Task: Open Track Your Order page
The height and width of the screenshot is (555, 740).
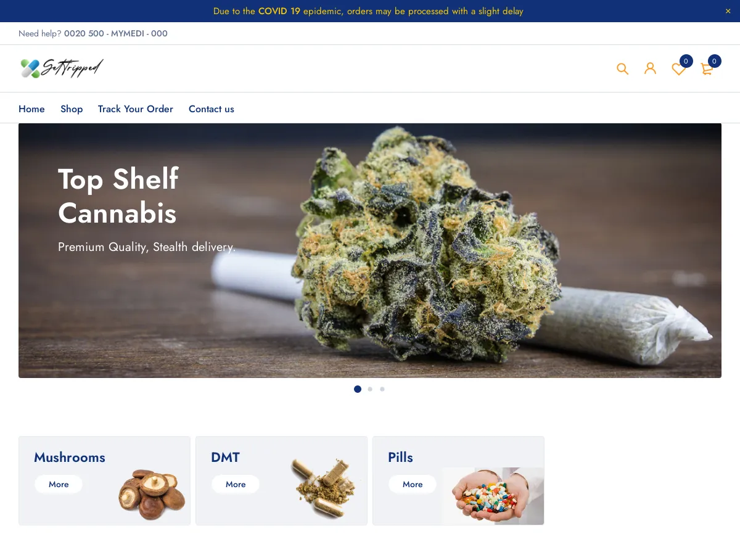Action: [135, 109]
